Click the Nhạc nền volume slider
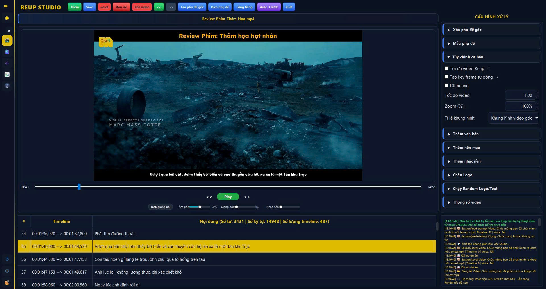546x289 pixels. pyautogui.click(x=290, y=207)
